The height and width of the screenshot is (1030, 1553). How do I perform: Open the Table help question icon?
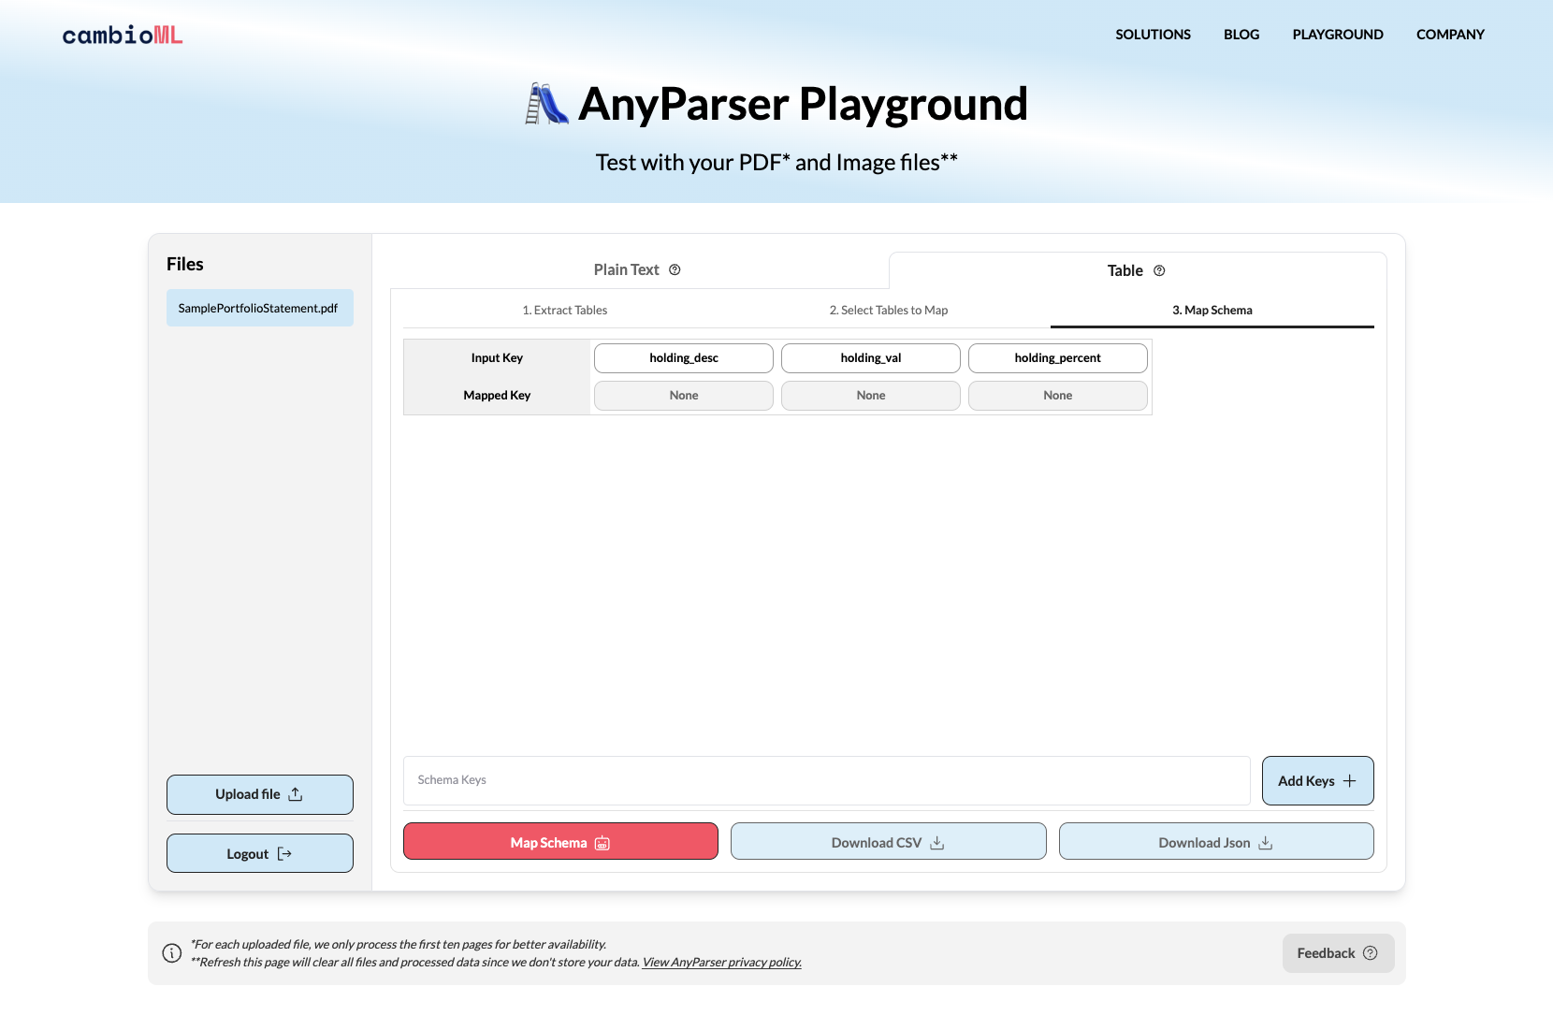click(x=1159, y=270)
